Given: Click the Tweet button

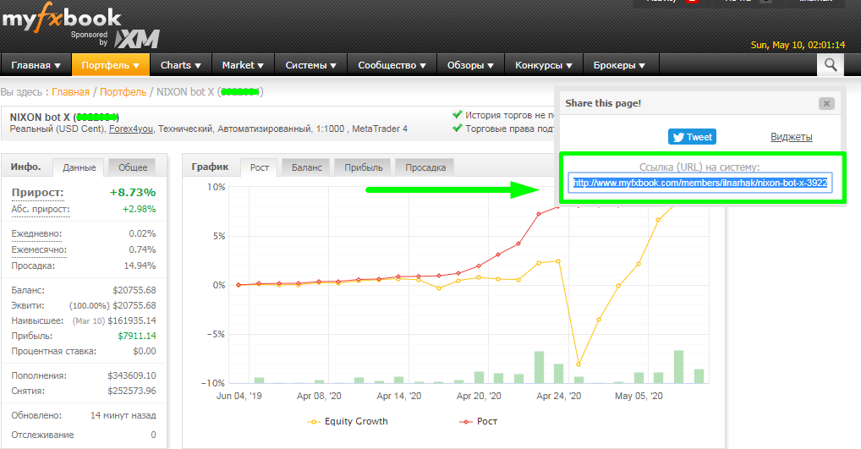Looking at the screenshot, I should tap(692, 137).
